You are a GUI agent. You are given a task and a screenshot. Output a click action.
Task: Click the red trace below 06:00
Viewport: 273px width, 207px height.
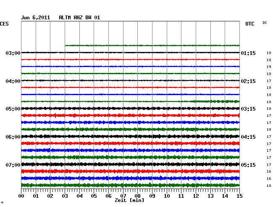130,143
